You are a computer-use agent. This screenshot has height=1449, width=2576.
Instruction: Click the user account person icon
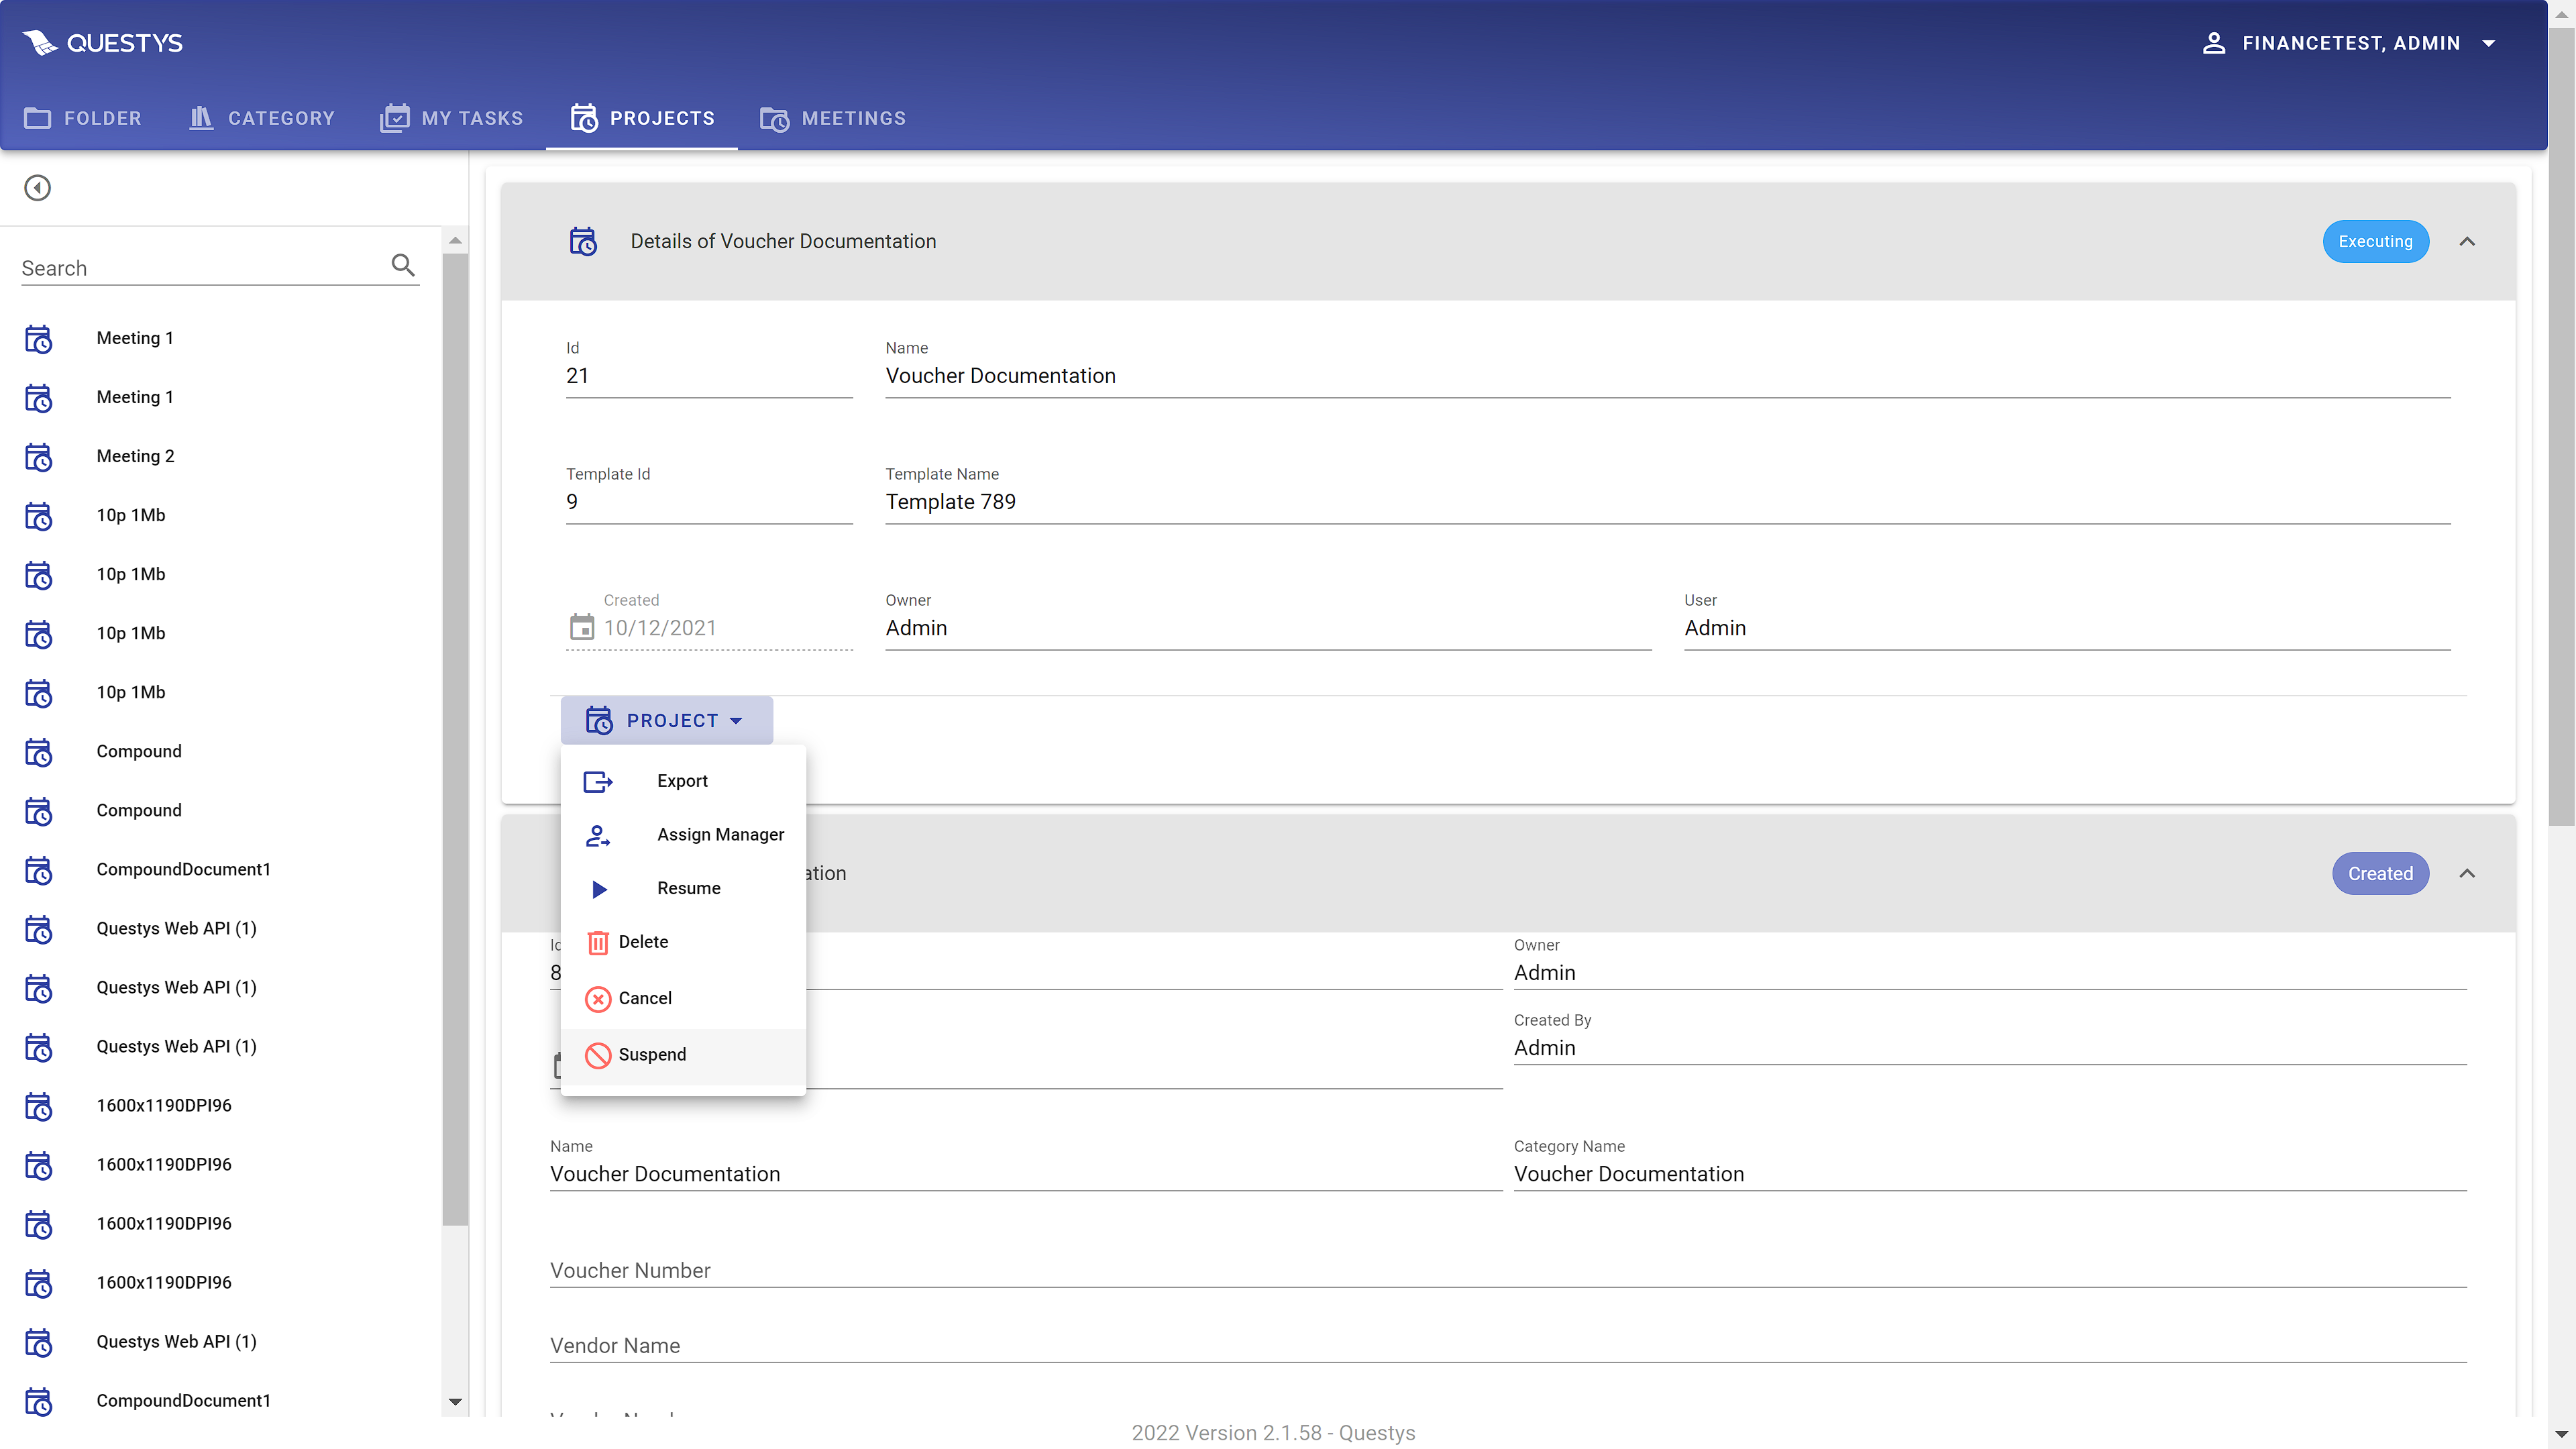[2214, 43]
